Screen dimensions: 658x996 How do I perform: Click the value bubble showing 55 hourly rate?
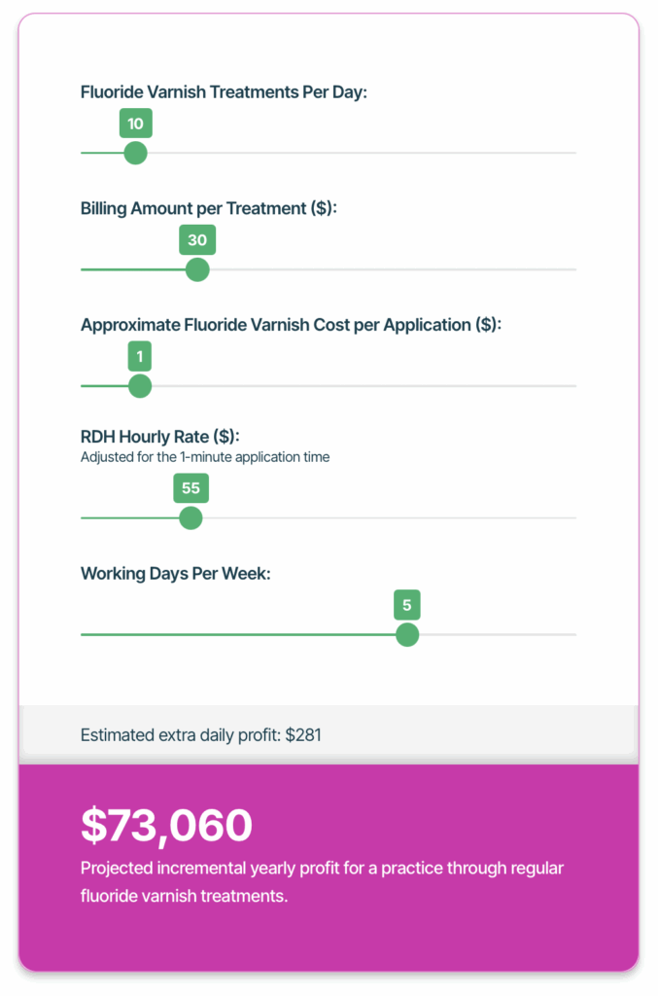(190, 488)
